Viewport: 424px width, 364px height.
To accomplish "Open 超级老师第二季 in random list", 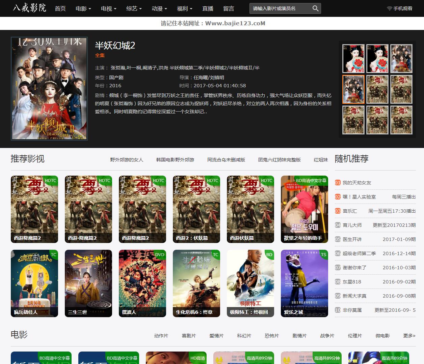I will coord(359,253).
